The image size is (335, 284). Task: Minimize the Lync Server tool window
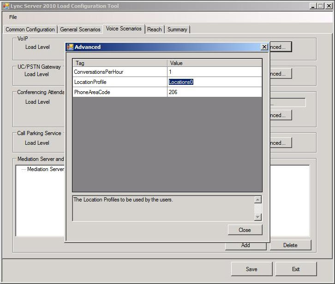tap(313, 6)
